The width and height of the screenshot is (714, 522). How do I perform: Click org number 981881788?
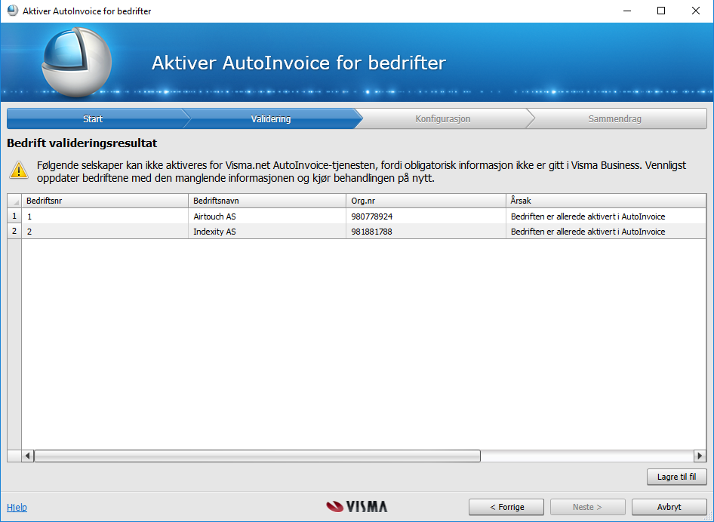click(426, 231)
